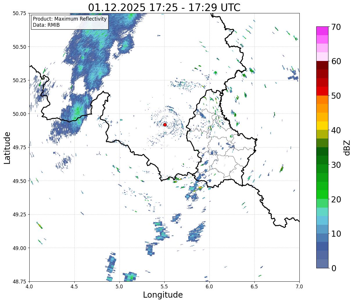Click the 4.0 longitude tick label

pos(29,287)
